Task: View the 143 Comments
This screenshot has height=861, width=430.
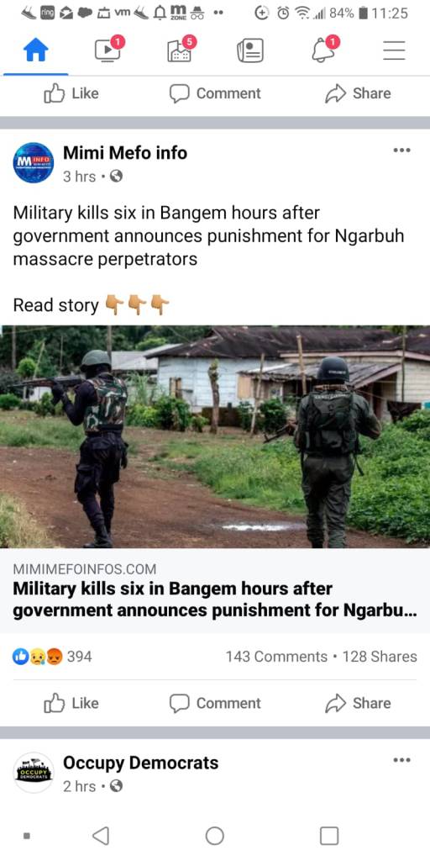Action: [x=276, y=657]
